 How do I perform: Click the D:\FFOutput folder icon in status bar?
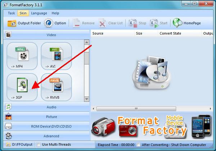pyautogui.click(x=8, y=145)
